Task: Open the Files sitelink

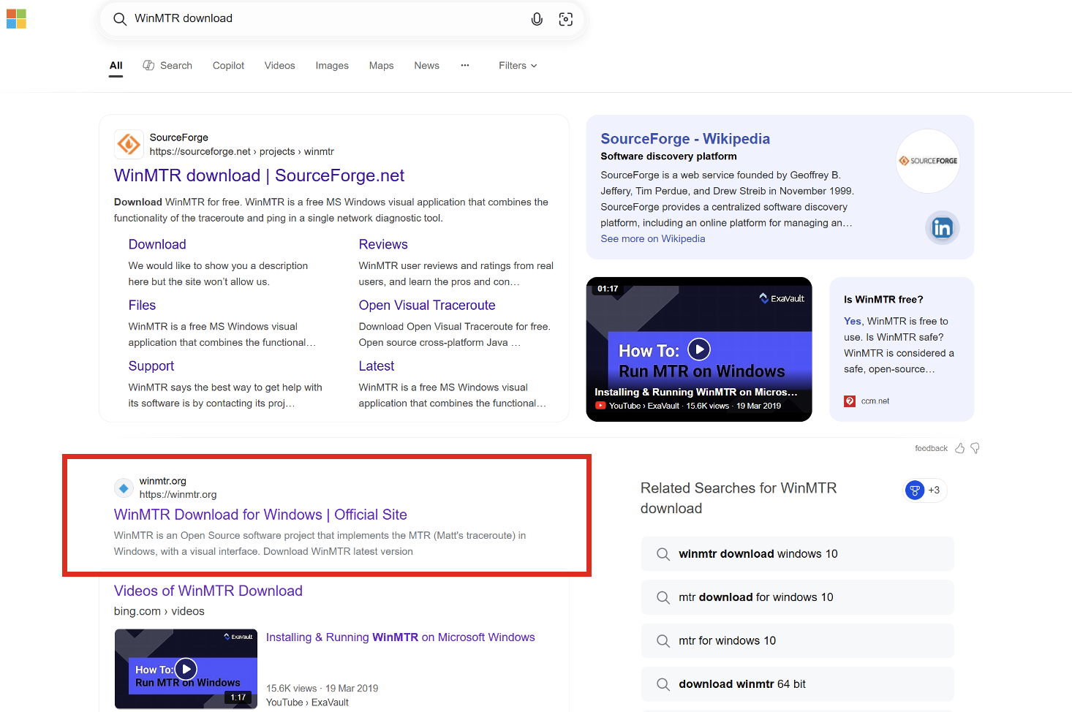Action: (142, 305)
